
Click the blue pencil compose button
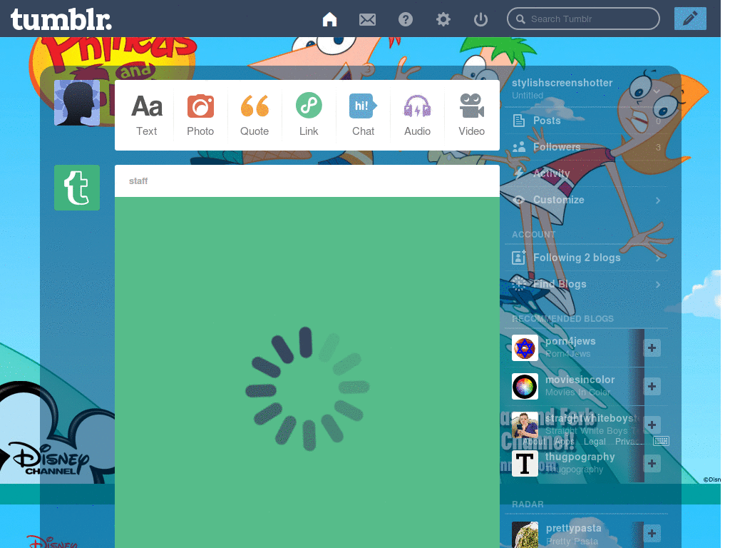click(x=690, y=19)
